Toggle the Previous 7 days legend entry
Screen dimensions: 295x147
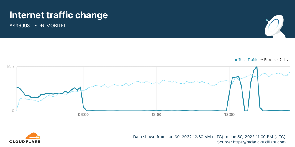pyautogui.click(x=277, y=60)
